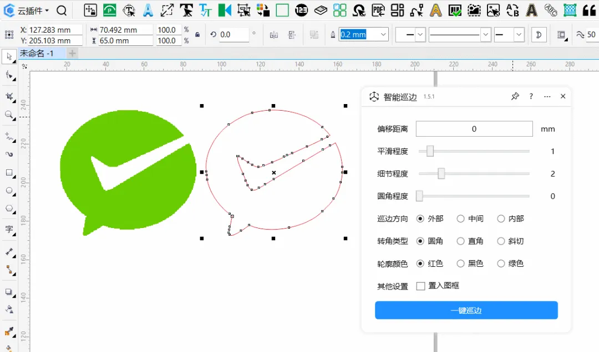599x352 pixels.
Task: Pin the 智能巡边 panel
Action: tap(515, 96)
